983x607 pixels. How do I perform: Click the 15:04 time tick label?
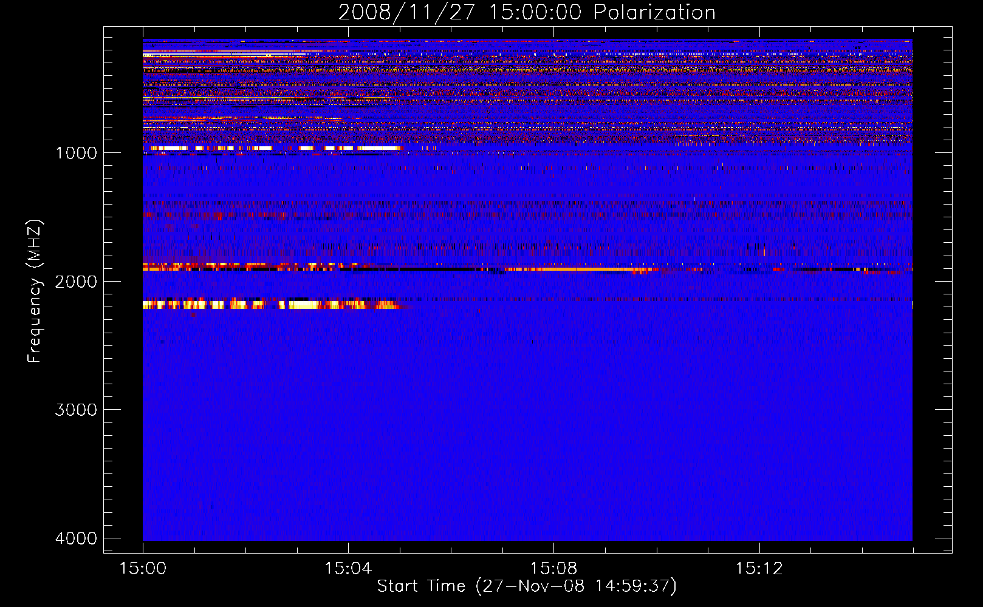coord(348,568)
